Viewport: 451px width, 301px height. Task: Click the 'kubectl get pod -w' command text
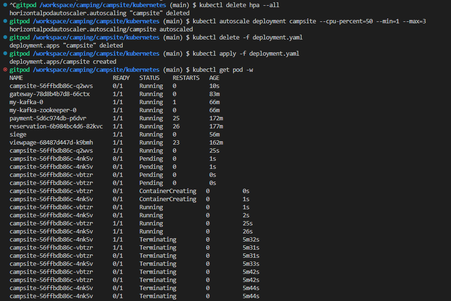point(223,70)
